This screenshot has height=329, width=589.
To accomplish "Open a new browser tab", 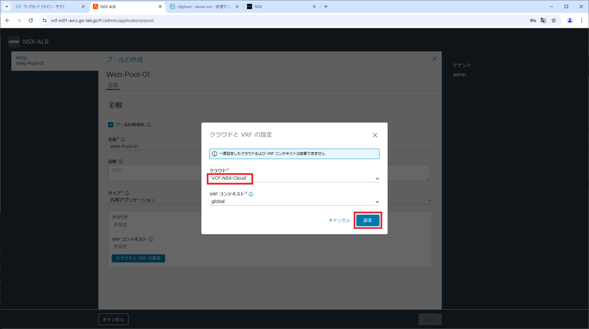I will click(326, 6).
